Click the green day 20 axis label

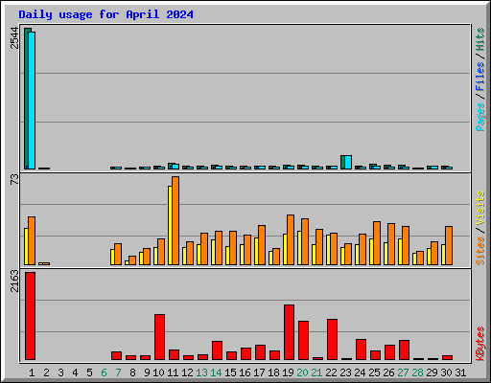pyautogui.click(x=302, y=372)
